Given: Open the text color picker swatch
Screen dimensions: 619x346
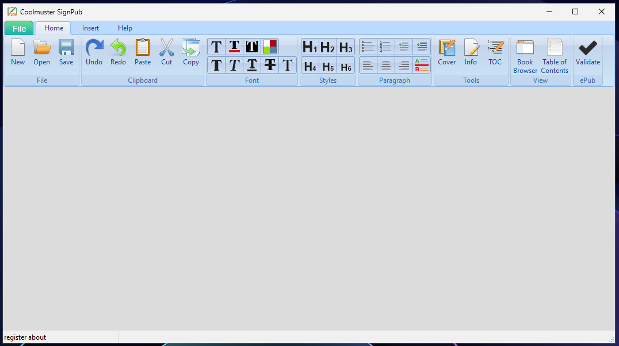Looking at the screenshot, I should coord(270,47).
